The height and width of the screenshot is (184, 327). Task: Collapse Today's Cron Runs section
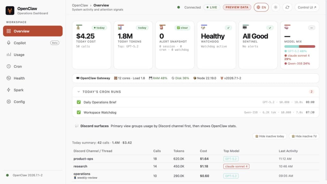coord(79,92)
